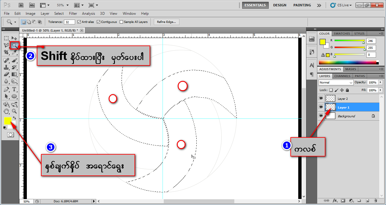Switch to the Masks tab
This screenshot has width=386, height=205.
pos(351,69)
